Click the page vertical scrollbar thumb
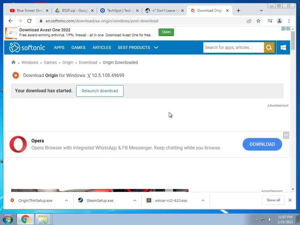The height and width of the screenshot is (225, 300). tap(293, 40)
